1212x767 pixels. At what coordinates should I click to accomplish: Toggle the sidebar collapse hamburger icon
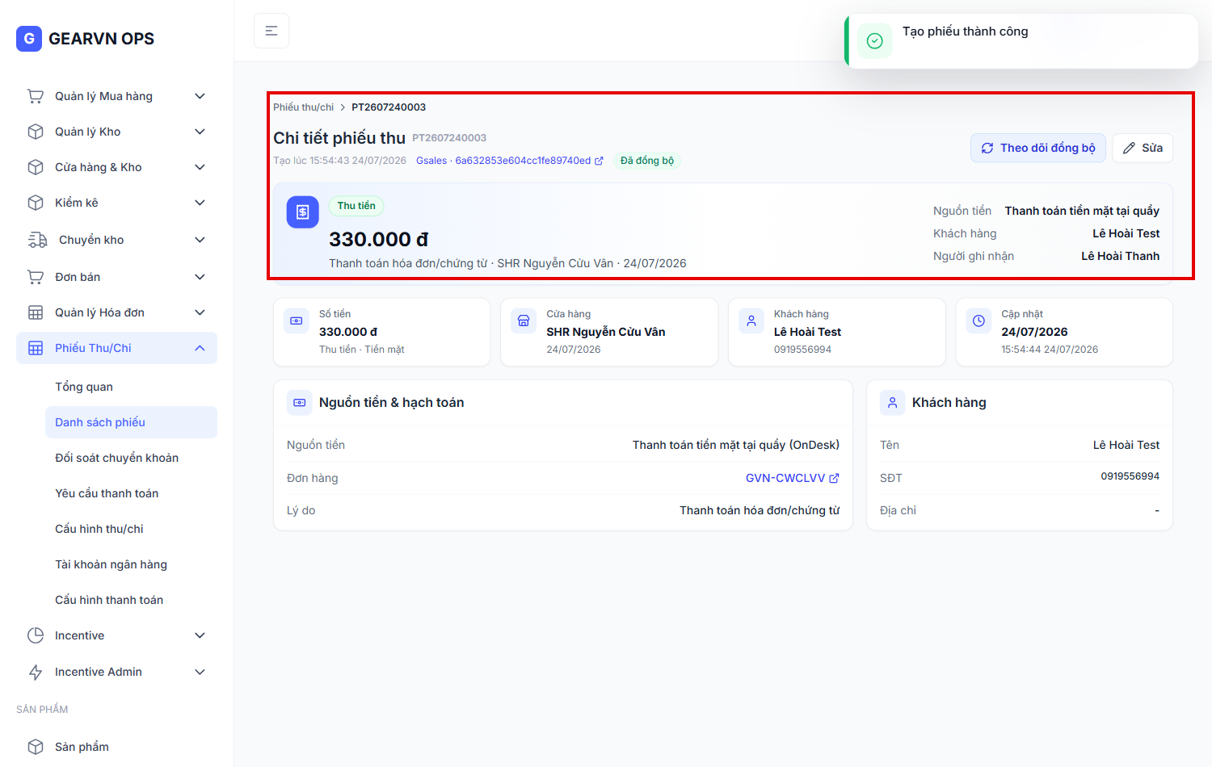pyautogui.click(x=271, y=31)
